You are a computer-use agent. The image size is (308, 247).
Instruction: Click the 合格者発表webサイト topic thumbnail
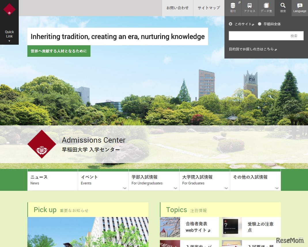170,227
